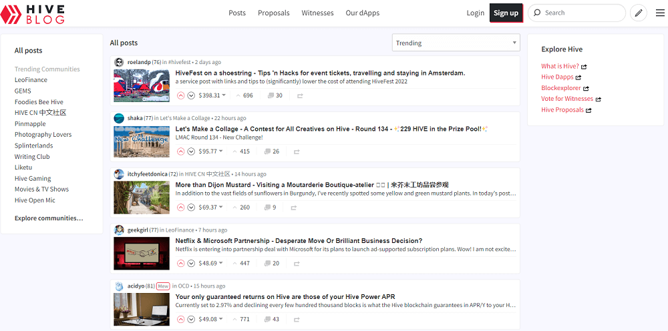Click Explore communities… link
This screenshot has width=668, height=331.
49,218
